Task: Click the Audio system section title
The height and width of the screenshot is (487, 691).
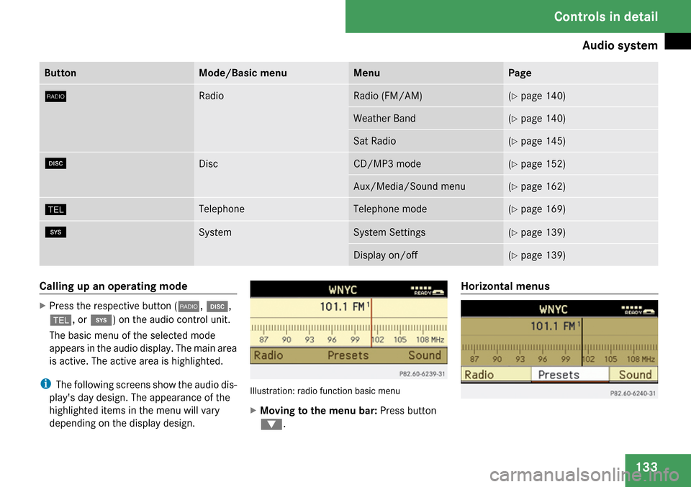Action: (620, 45)
